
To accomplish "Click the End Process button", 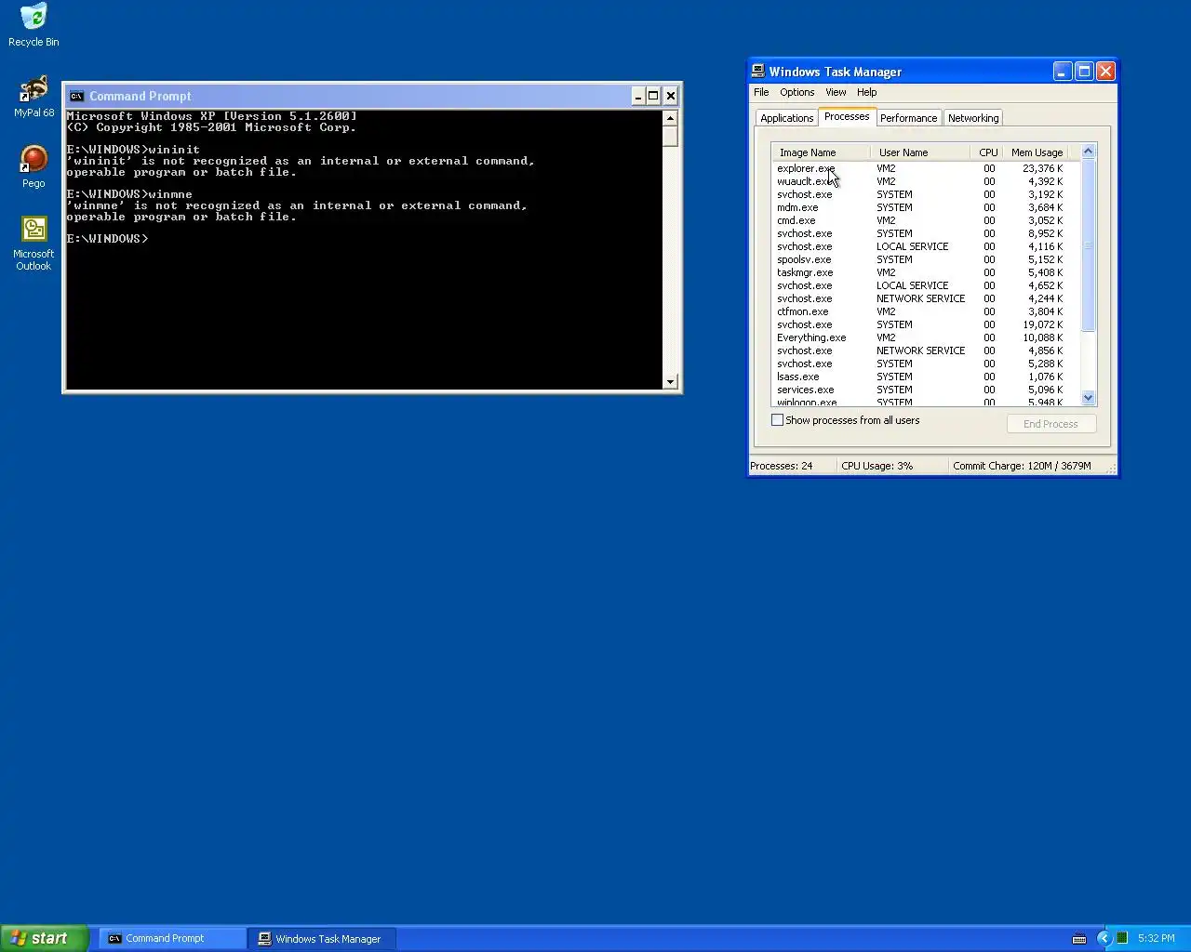I will tap(1051, 424).
